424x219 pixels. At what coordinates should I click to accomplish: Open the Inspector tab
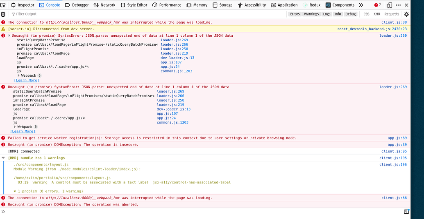click(x=23, y=5)
